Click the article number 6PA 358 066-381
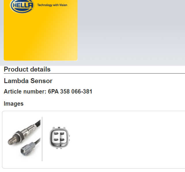Image resolution: width=185 pixels, height=172 pixels. pyautogui.click(x=70, y=92)
